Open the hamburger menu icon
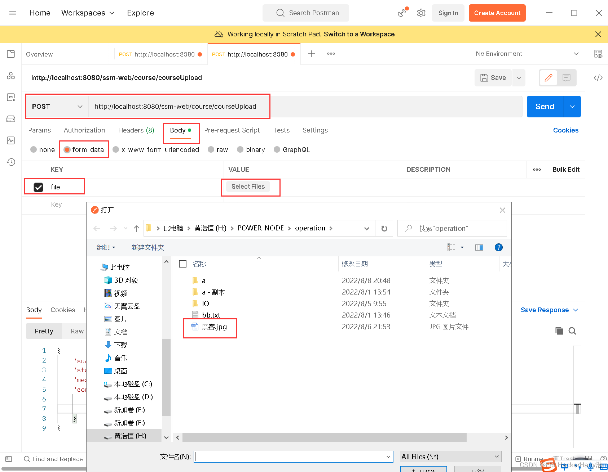The image size is (608, 472). point(13,13)
